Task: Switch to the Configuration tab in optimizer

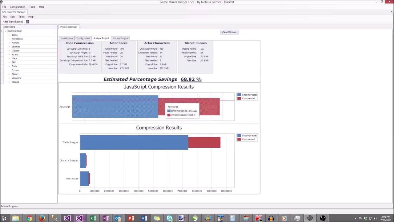Action: [83, 38]
